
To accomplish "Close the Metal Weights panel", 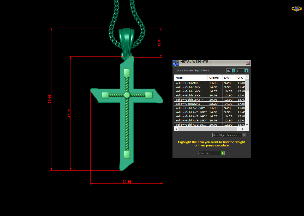I will [x=248, y=63].
